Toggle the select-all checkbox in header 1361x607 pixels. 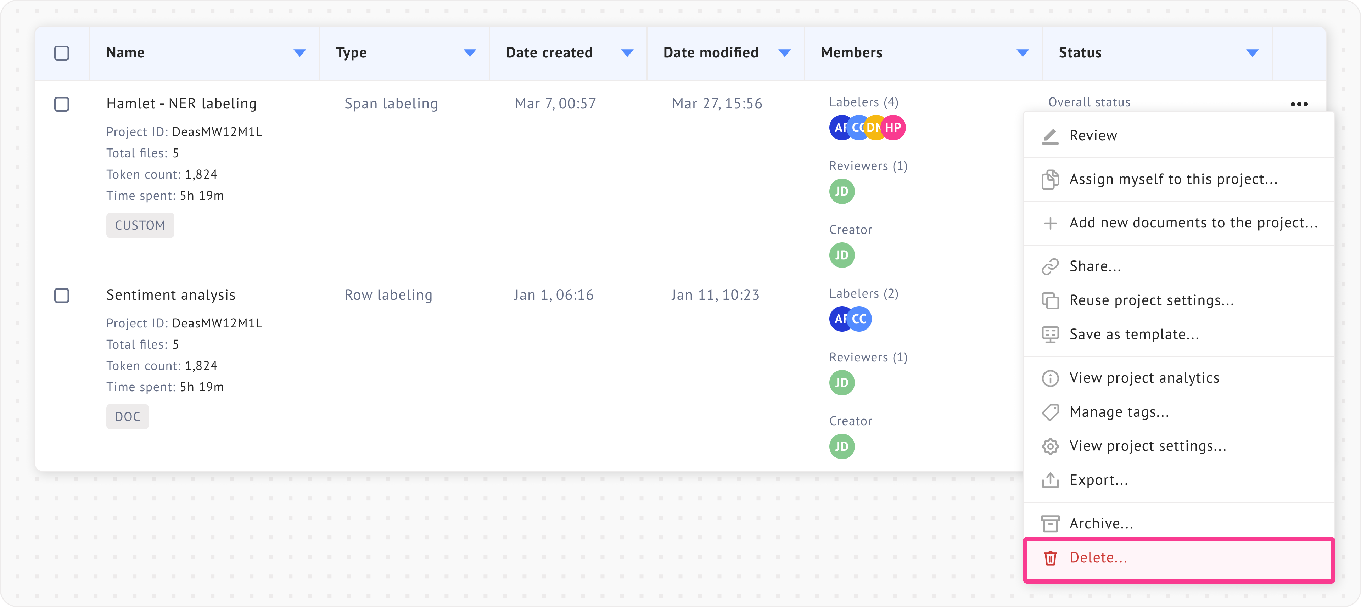[x=62, y=53]
